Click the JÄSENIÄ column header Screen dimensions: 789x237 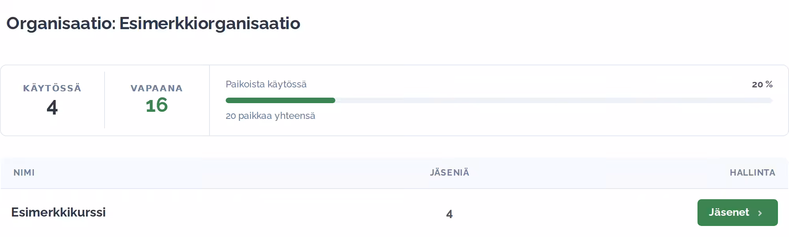point(449,172)
